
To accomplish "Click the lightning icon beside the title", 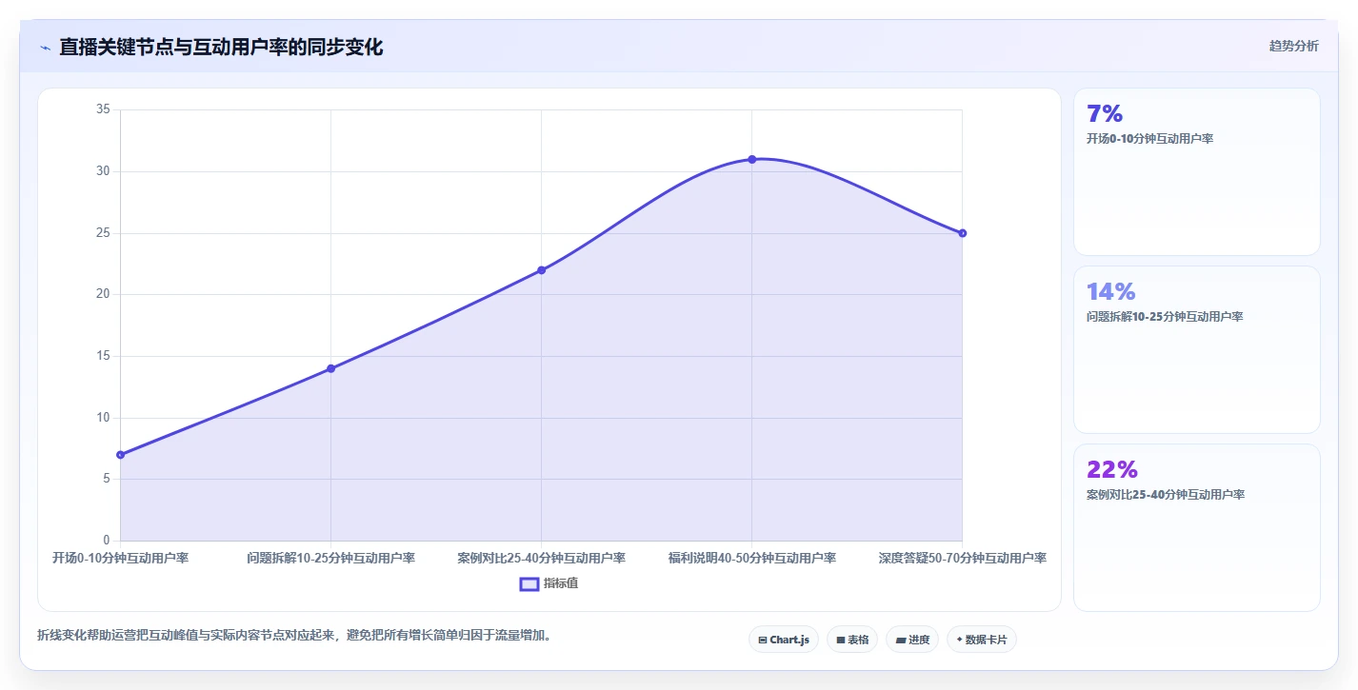I will click(45, 47).
